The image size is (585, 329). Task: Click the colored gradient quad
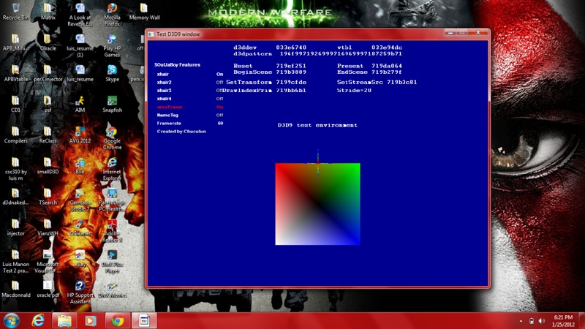317,204
